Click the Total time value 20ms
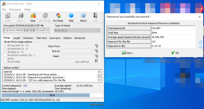The width and height of the screenshot is (204, 109). click(x=154, y=33)
